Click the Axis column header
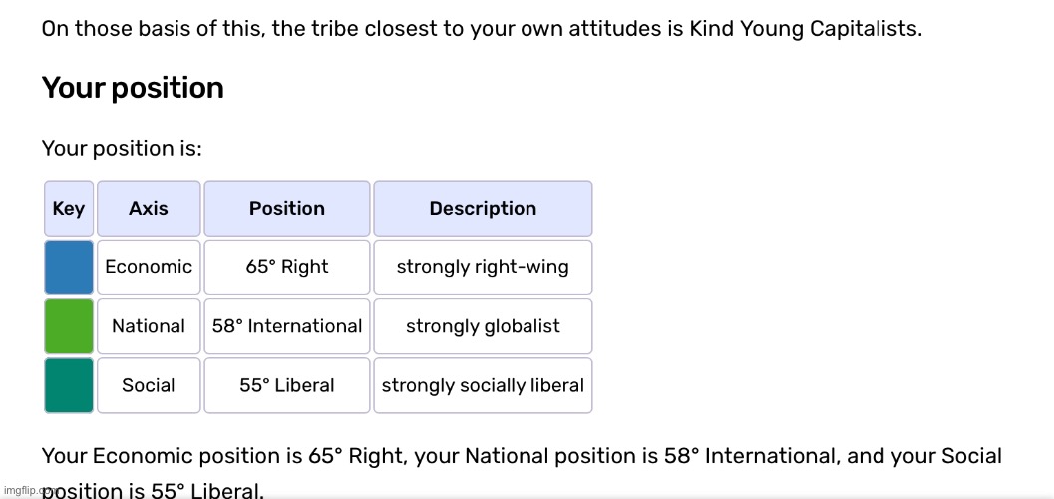Screen dimensions: 1054x499 [x=149, y=208]
